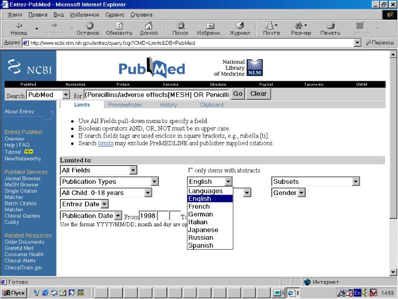398x299 pixels.
Task: Click the Internet Explorer quick launch icon
Action: coord(45,293)
